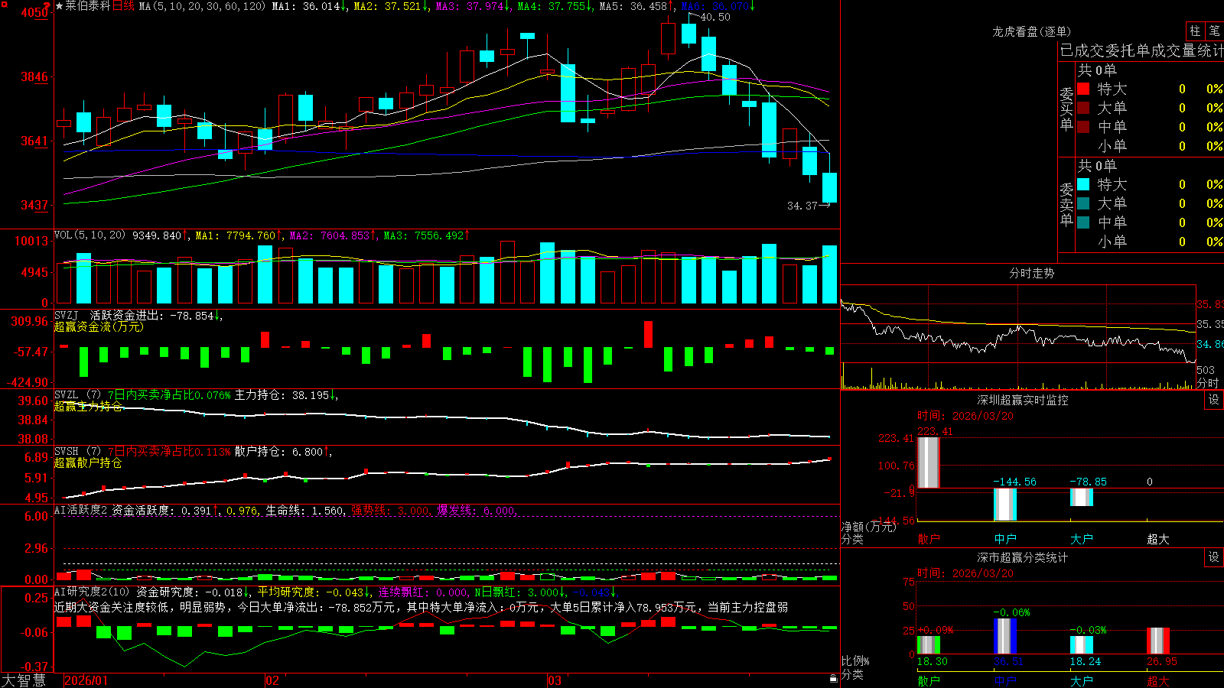Click the -78.85 大户 bar in 实时监控
This screenshot has height=688, width=1224.
click(x=1081, y=497)
